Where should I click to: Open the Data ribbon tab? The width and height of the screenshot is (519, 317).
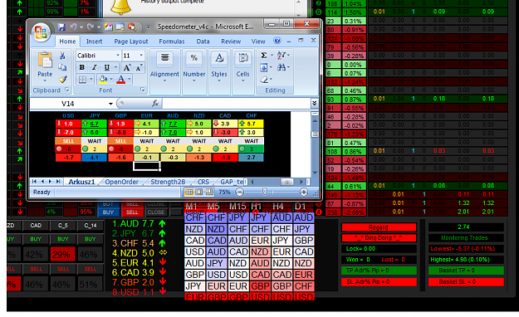[x=203, y=41]
